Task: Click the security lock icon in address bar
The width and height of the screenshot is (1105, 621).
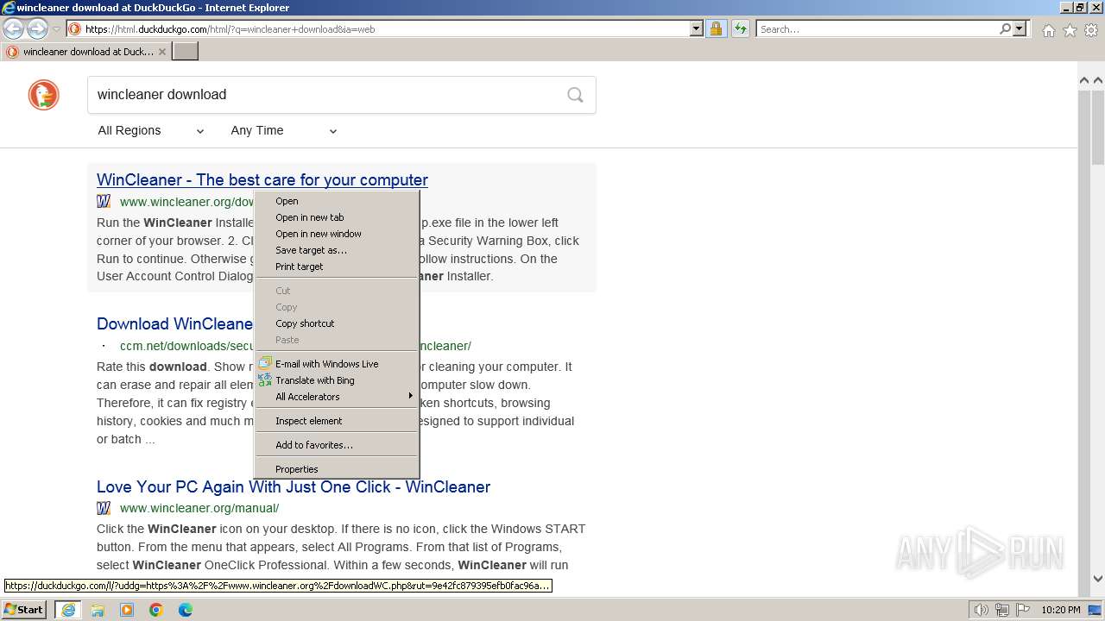Action: 716,28
